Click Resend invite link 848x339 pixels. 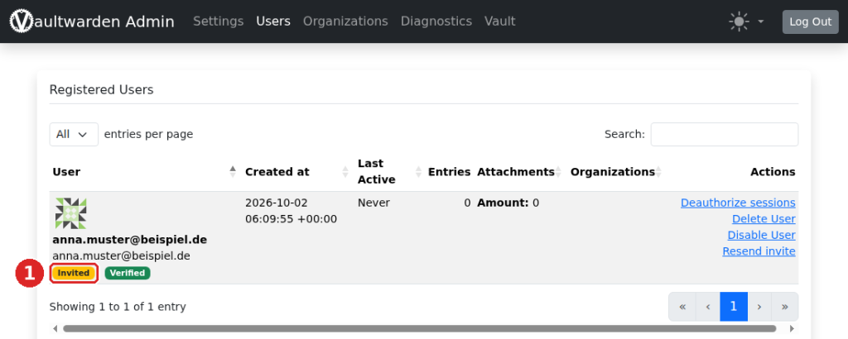pos(759,251)
